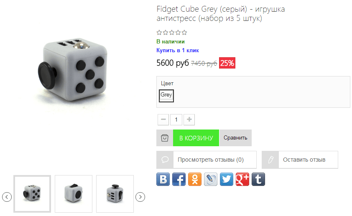This screenshot has height=216, width=352.
Task: Share the product on Twitter
Action: click(x=227, y=179)
